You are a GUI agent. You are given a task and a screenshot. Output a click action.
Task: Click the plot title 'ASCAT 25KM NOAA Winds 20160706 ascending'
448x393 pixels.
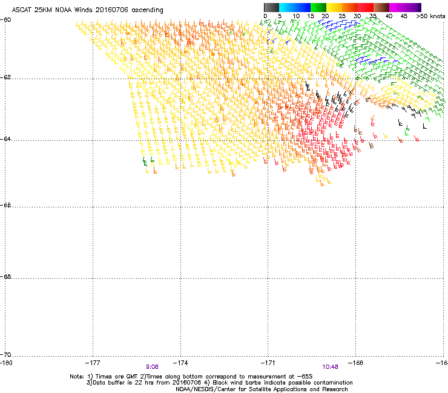(87, 10)
